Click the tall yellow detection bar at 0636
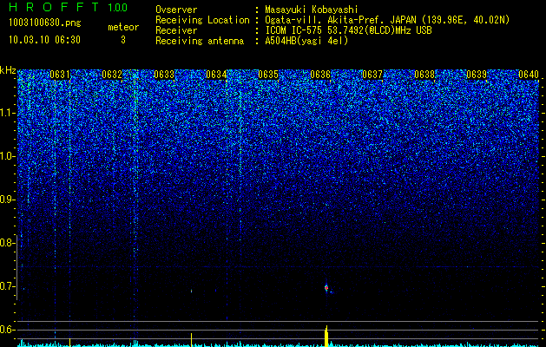The width and height of the screenshot is (546, 347). point(326,337)
